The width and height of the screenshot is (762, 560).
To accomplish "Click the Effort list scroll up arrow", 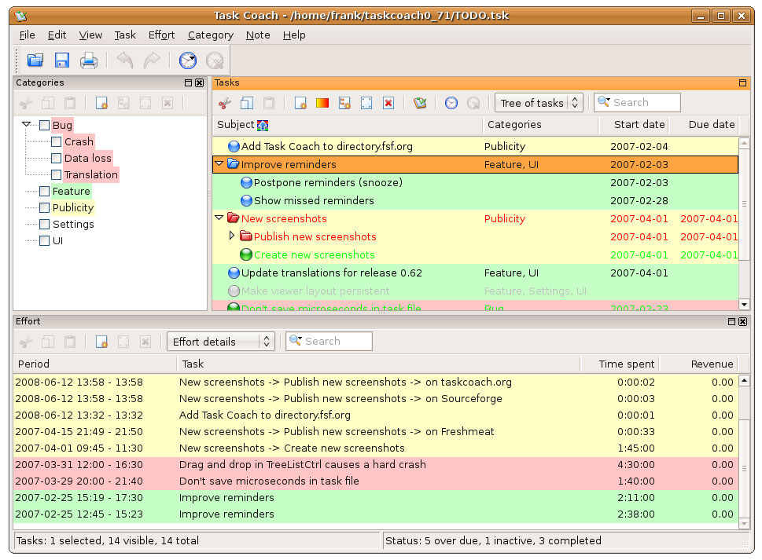I will [744, 380].
